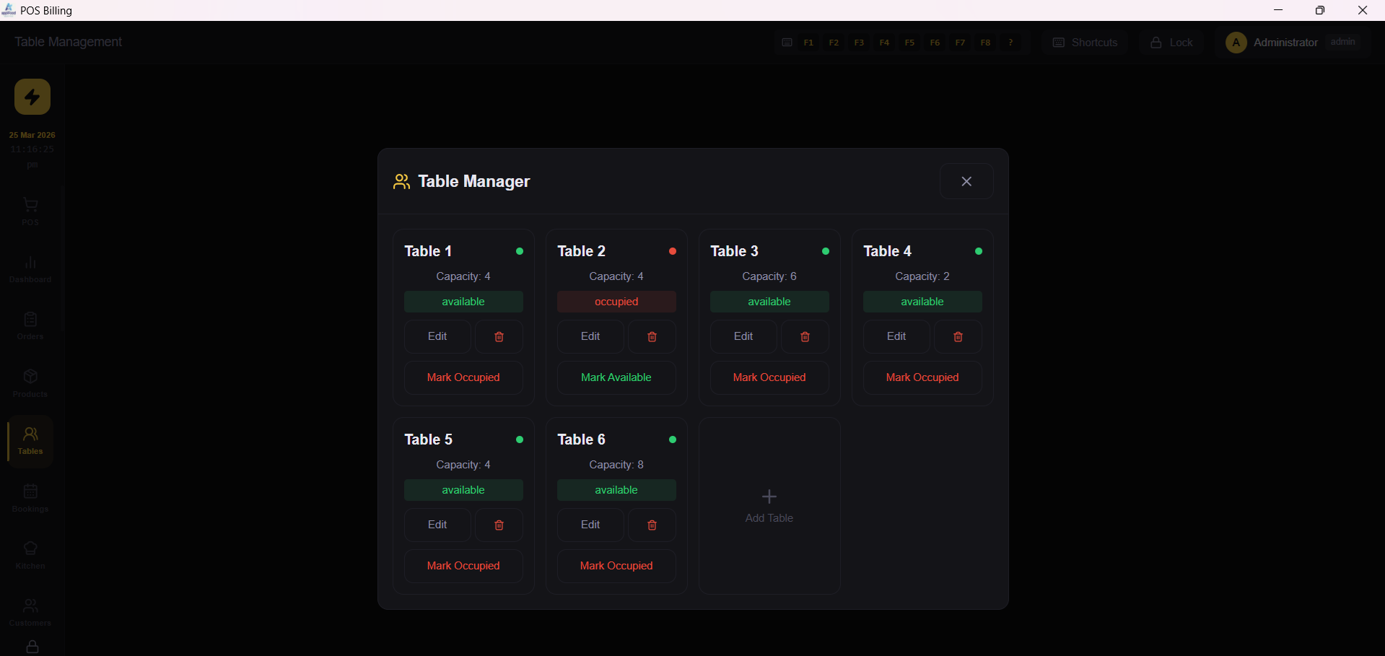Open Products from sidebar

(30, 383)
